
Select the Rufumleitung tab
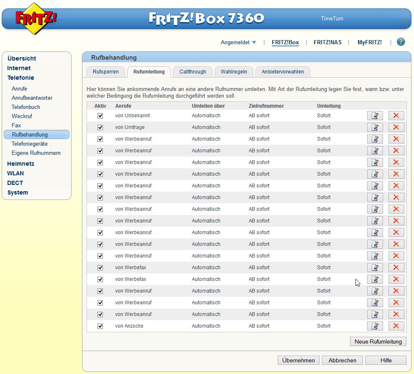(149, 72)
